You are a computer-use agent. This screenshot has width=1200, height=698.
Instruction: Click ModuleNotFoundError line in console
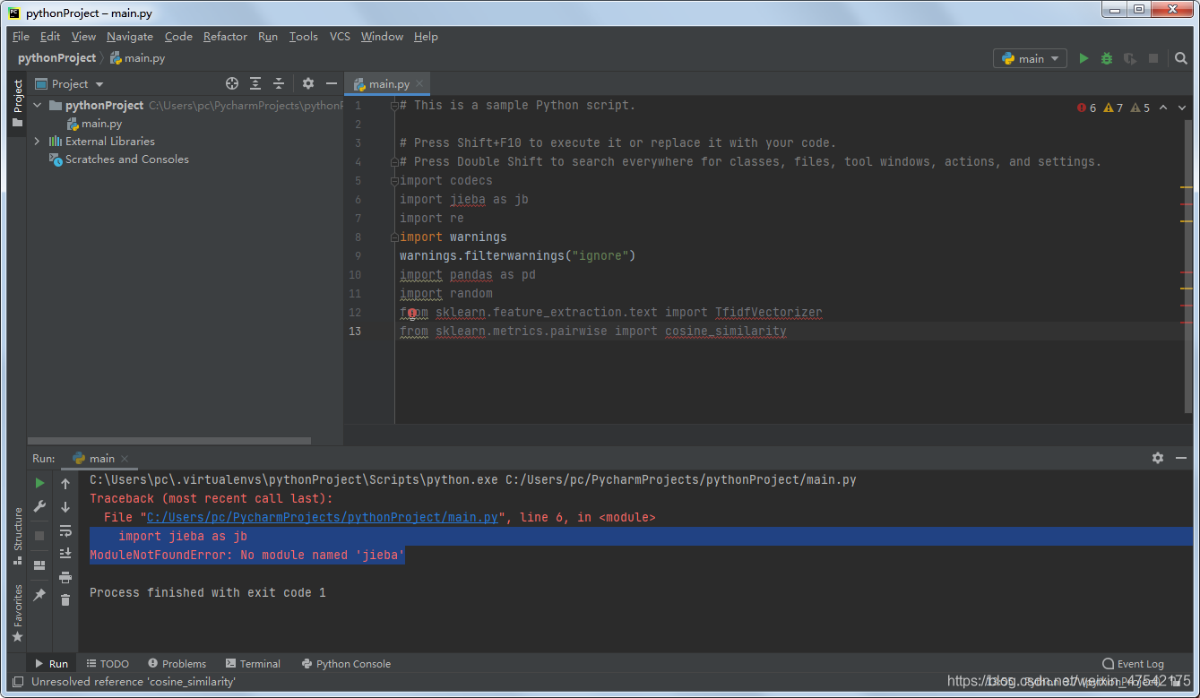pos(247,556)
